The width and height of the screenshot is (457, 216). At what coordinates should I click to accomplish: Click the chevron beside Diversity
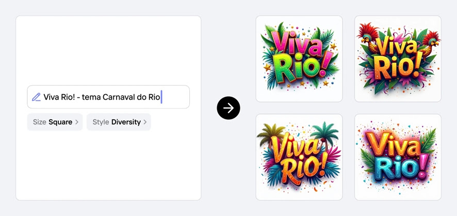(x=145, y=122)
